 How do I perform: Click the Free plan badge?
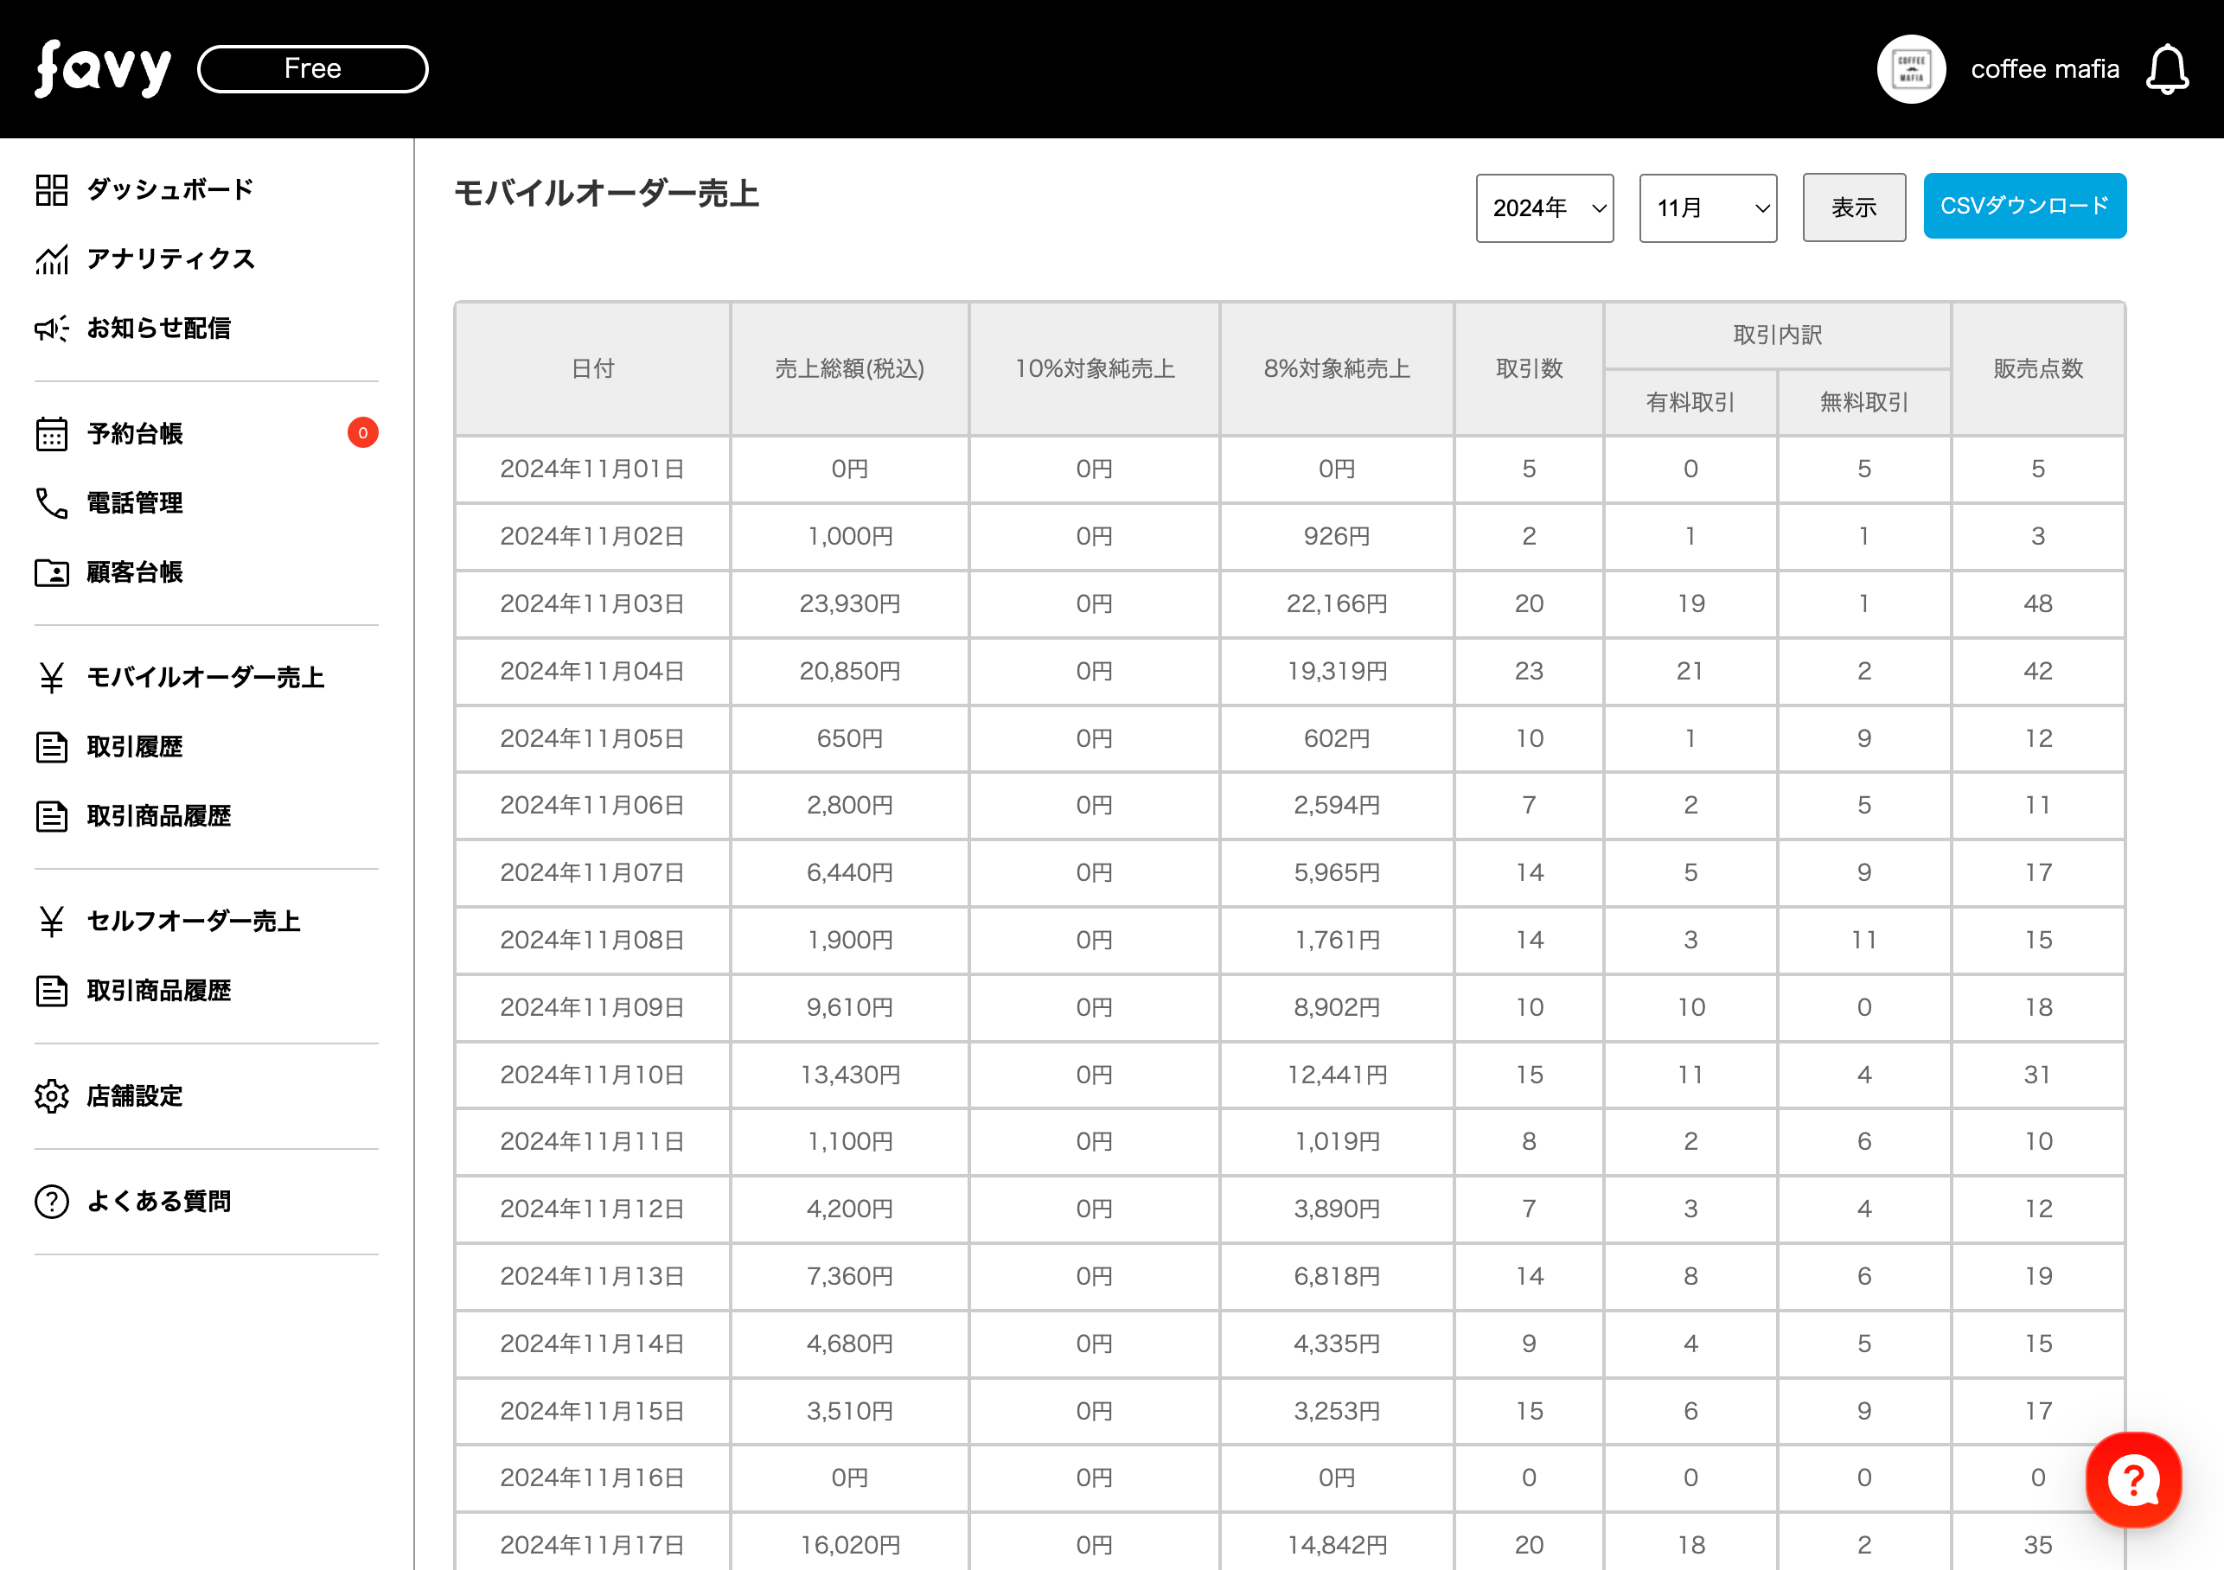pyautogui.click(x=312, y=69)
